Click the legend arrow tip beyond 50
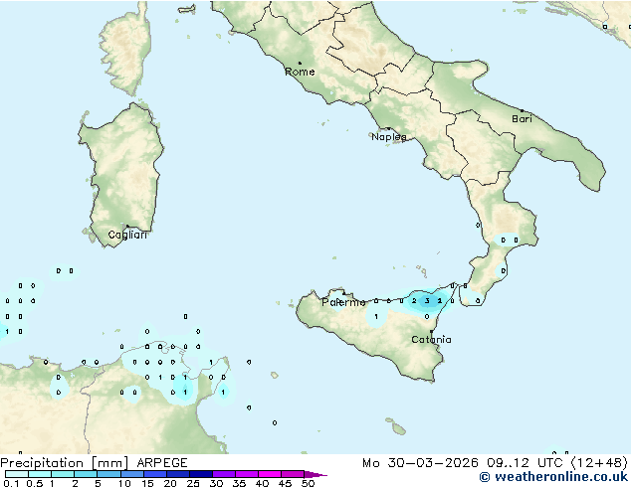 315,474
